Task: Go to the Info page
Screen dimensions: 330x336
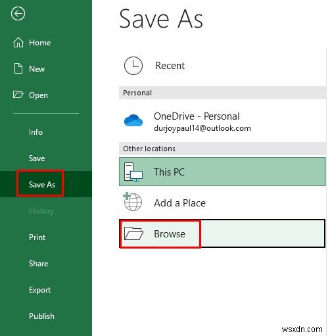Action: 46,132
